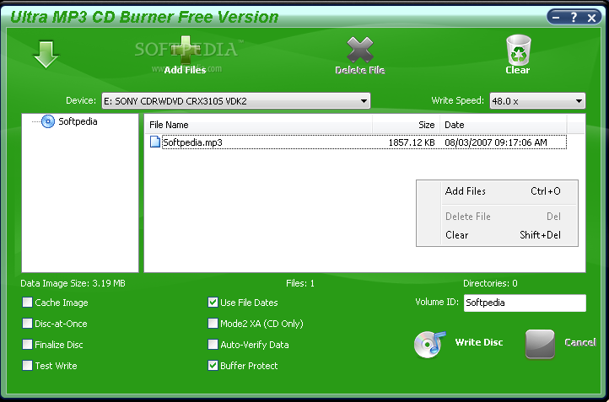Open the Device drive dropdown
Screen dimensions: 609x402
pos(235,101)
